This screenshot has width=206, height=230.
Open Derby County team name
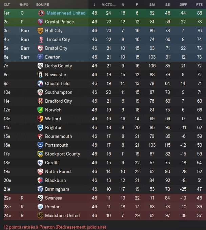tap(58, 66)
